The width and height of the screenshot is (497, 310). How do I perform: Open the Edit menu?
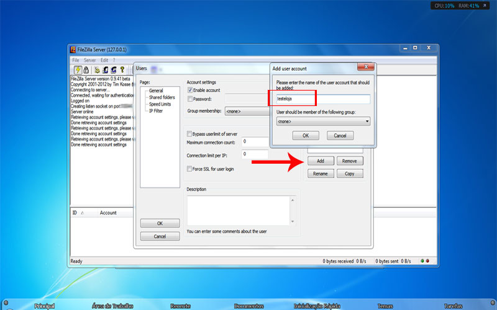104,60
